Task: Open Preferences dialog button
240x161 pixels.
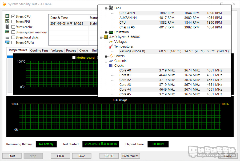Action: click(x=130, y=156)
